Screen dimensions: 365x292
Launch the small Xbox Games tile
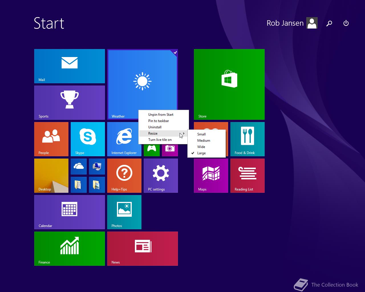152,150
